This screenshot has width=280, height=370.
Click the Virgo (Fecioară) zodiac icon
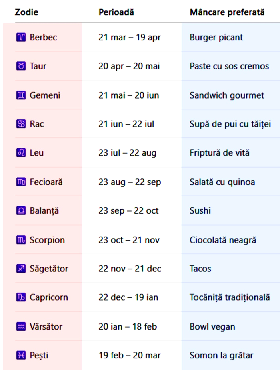point(21,182)
